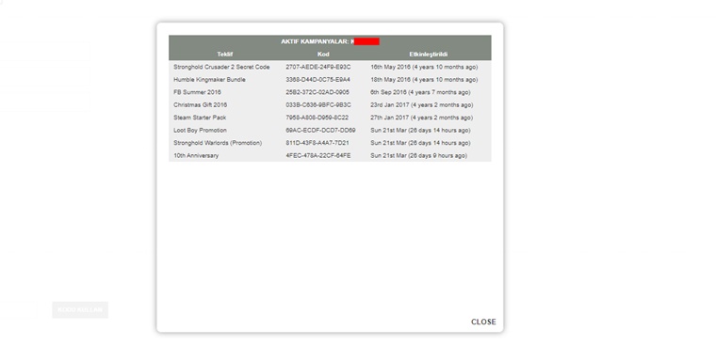Select Stronghold Warlords (Promotion) offer

tap(218, 143)
